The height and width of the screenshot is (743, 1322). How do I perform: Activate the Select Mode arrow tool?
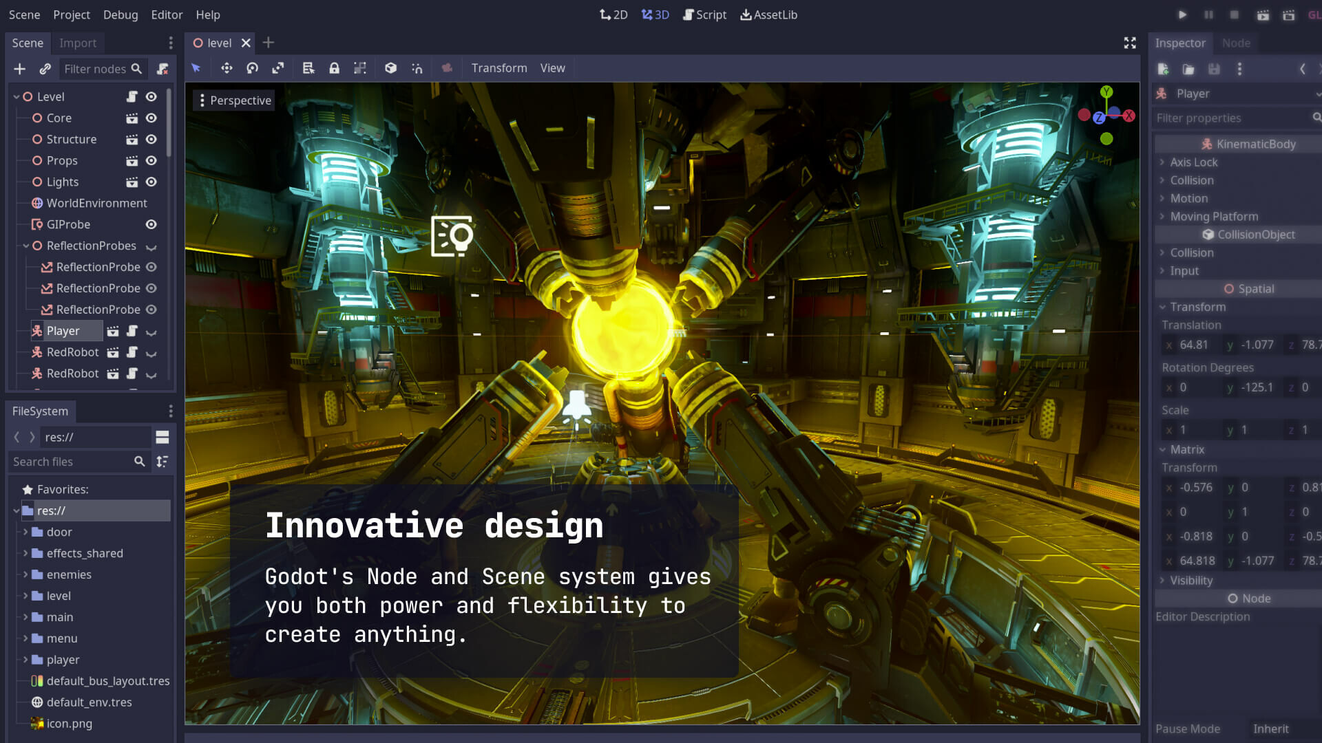pyautogui.click(x=196, y=68)
